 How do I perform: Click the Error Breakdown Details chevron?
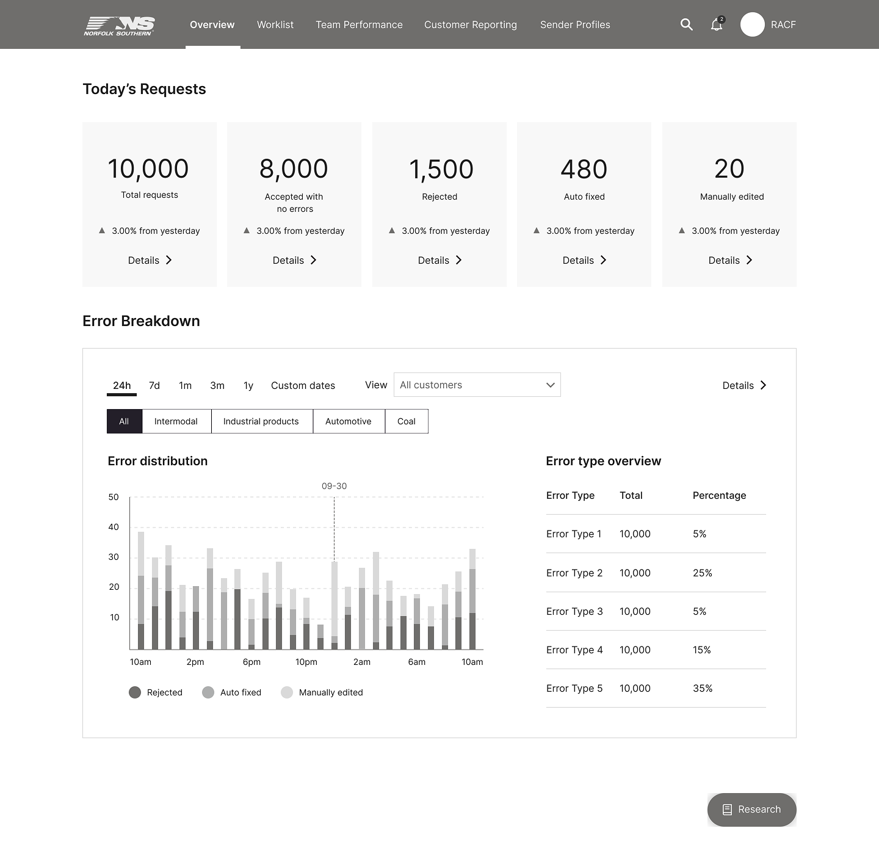point(764,385)
